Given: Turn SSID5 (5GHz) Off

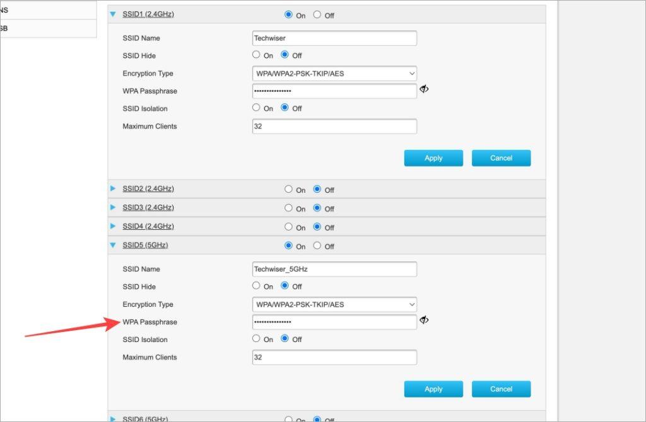Looking at the screenshot, I should pos(317,246).
